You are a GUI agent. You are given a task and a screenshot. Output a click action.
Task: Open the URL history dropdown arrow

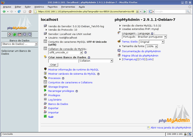[141, 12]
